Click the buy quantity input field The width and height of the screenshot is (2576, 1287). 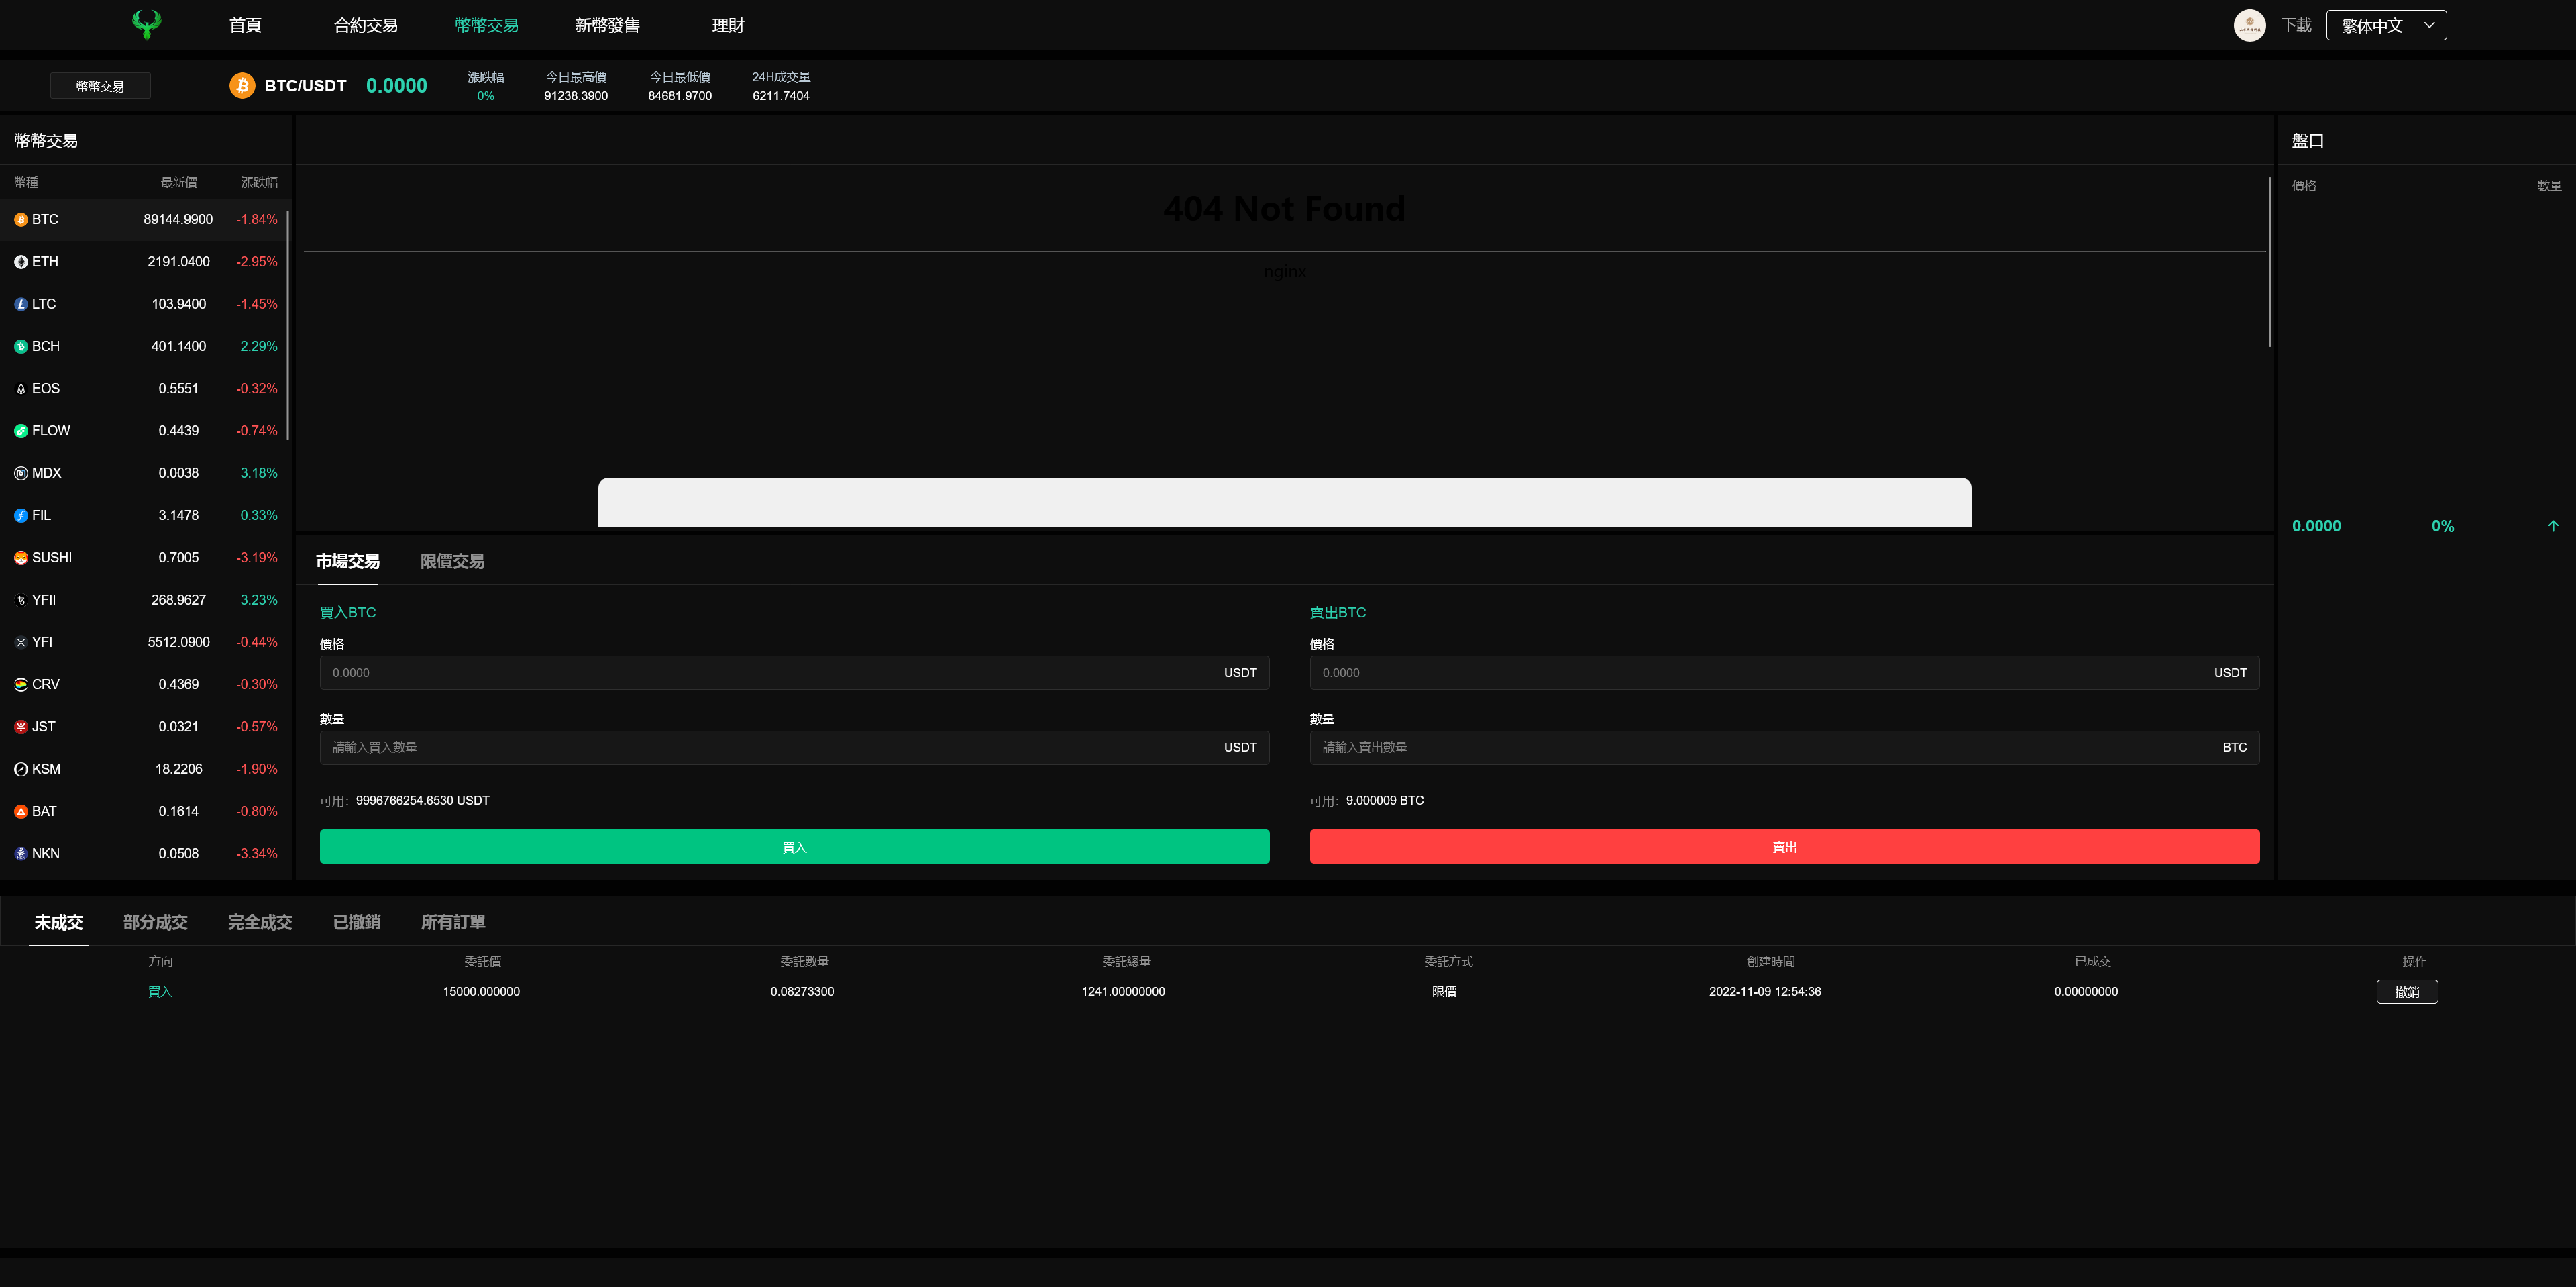pyautogui.click(x=770, y=748)
